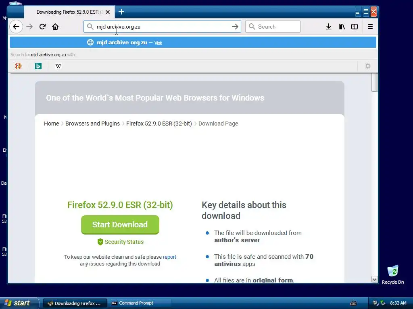Click inside the address bar text

tap(162, 27)
